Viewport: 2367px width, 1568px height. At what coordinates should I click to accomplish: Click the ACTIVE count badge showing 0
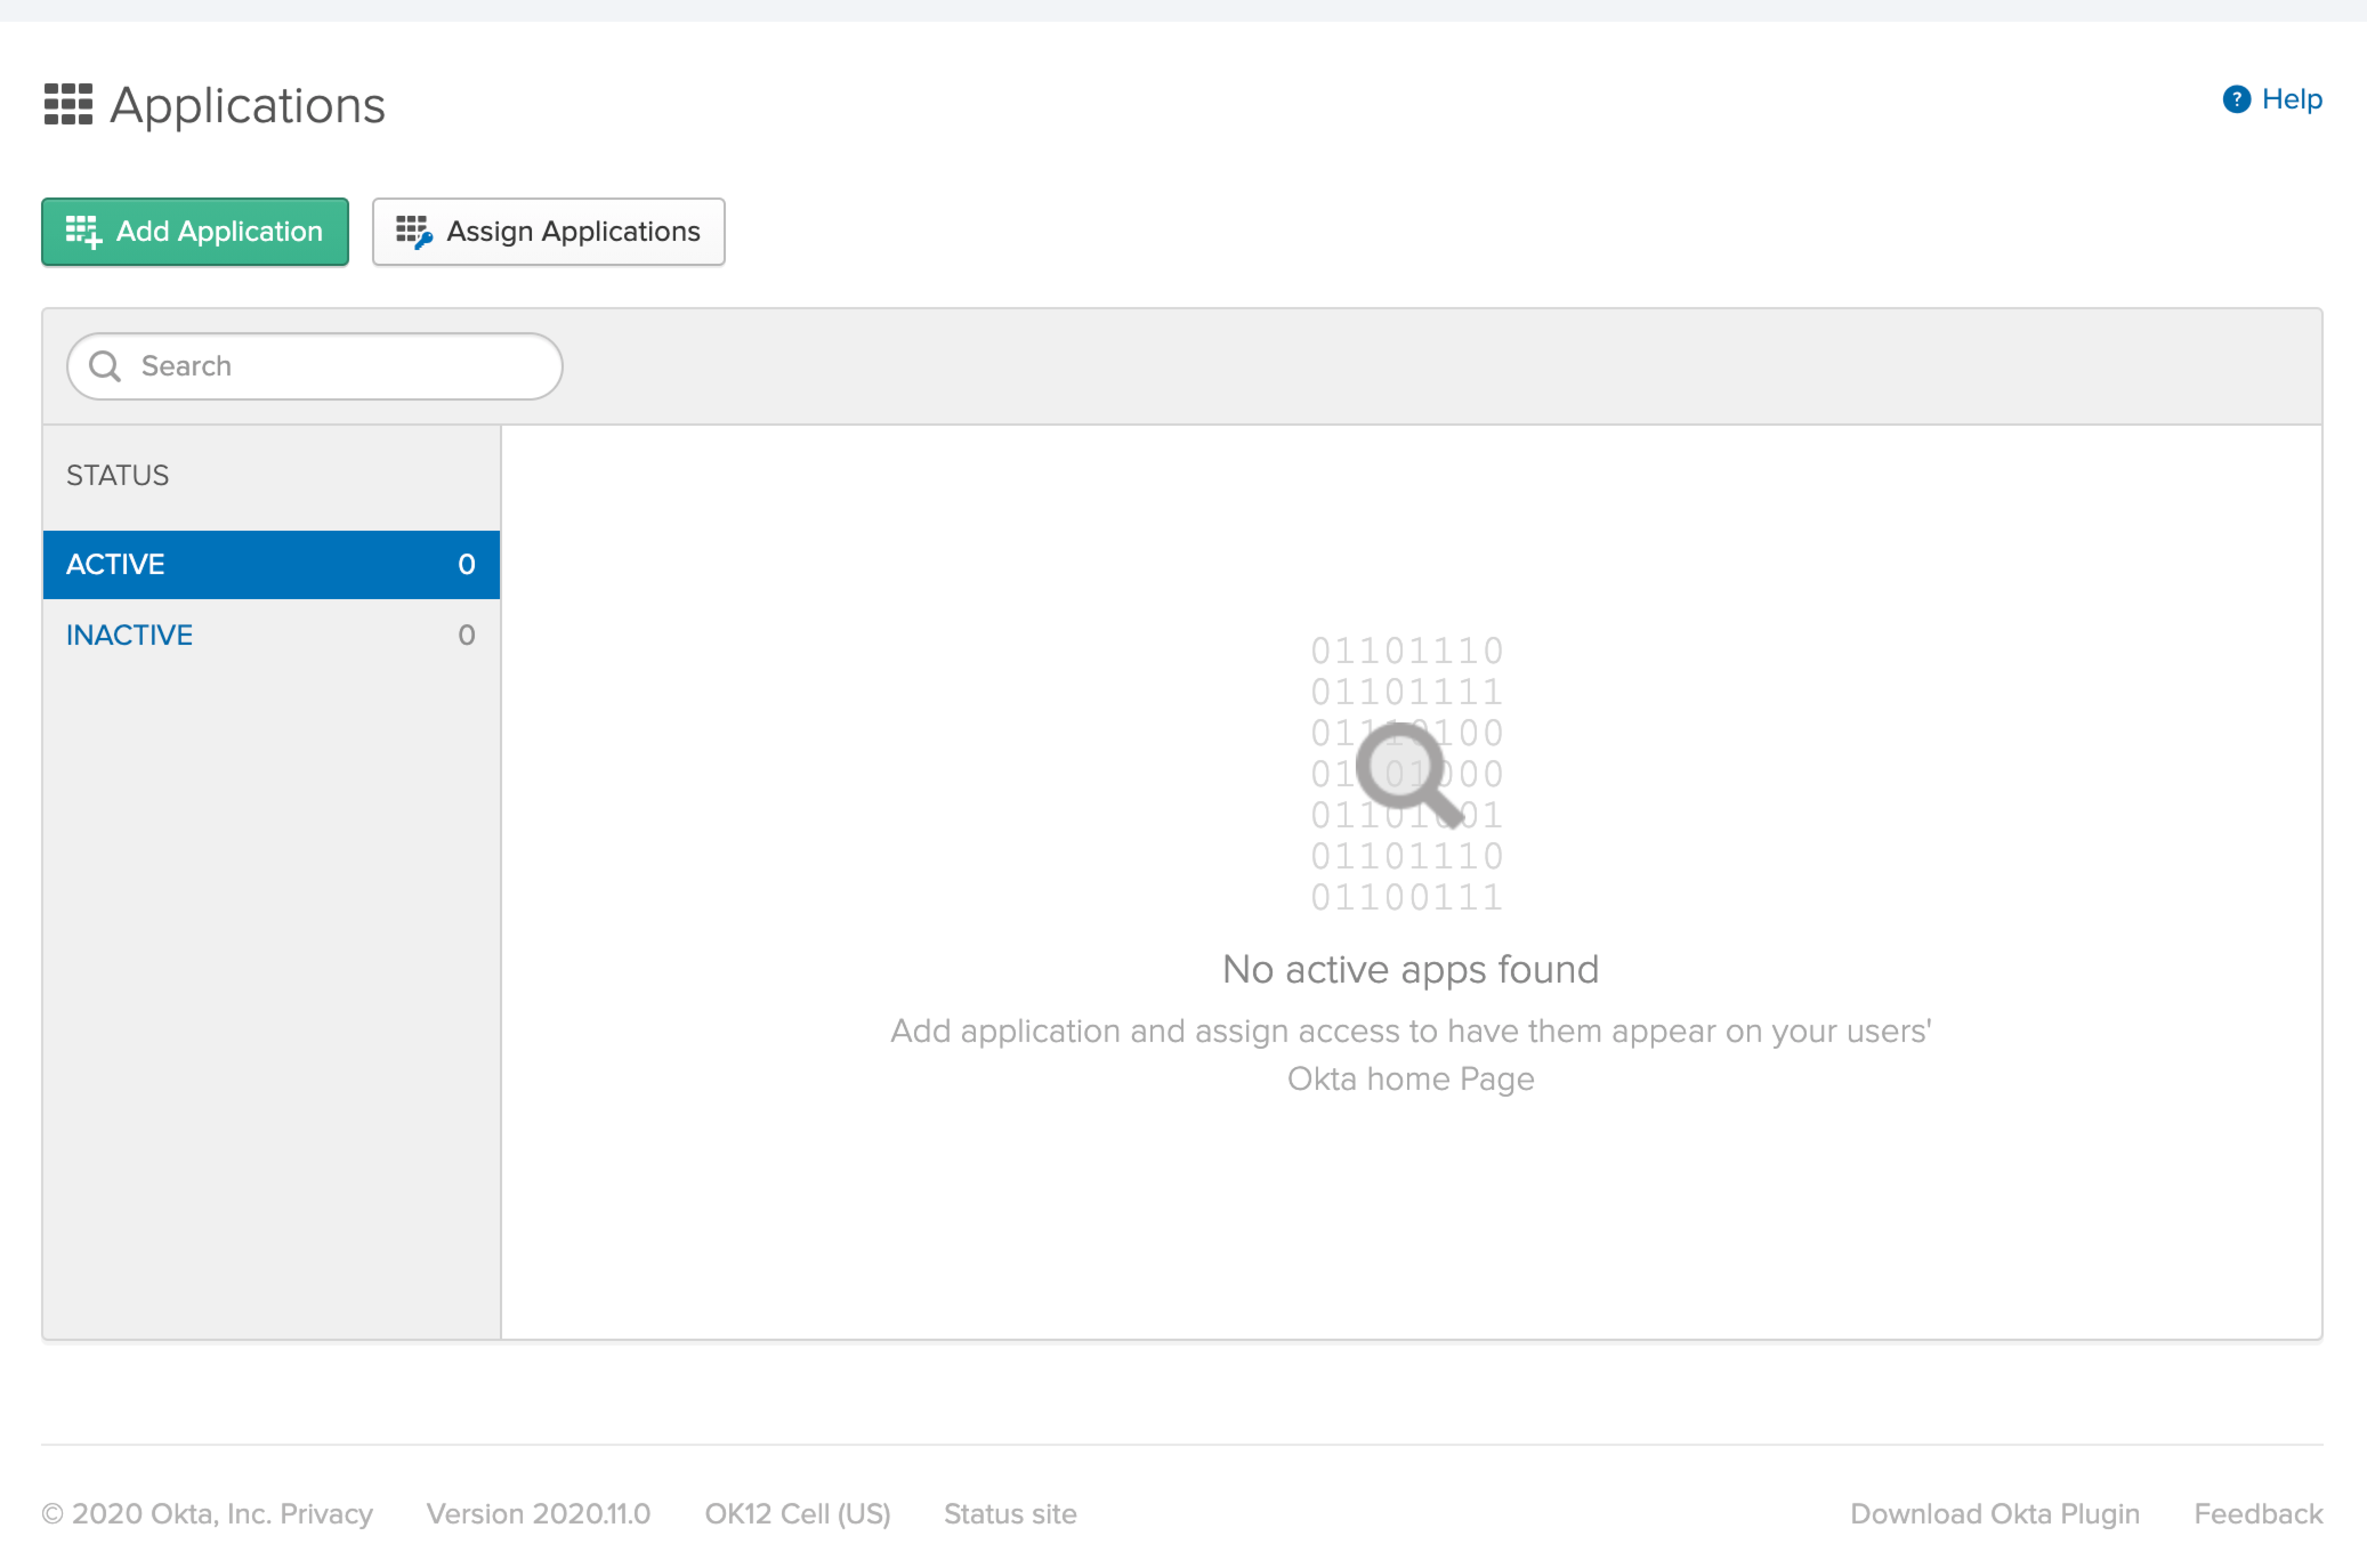coord(466,564)
